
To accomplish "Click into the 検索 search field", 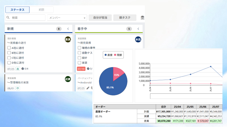I will [x=27, y=18].
